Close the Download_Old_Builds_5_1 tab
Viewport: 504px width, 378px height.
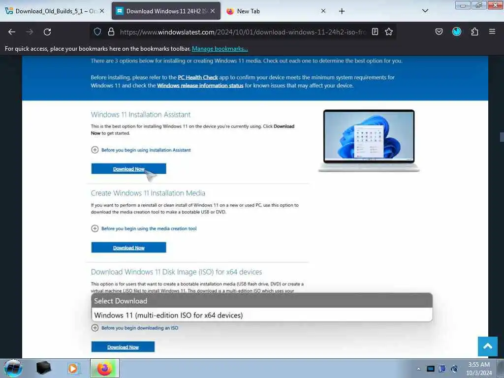(x=102, y=11)
